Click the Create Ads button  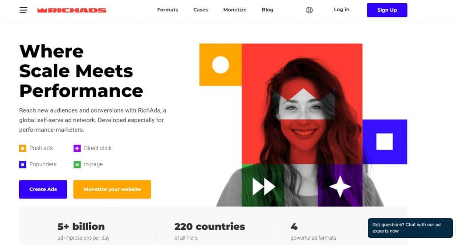tap(43, 189)
